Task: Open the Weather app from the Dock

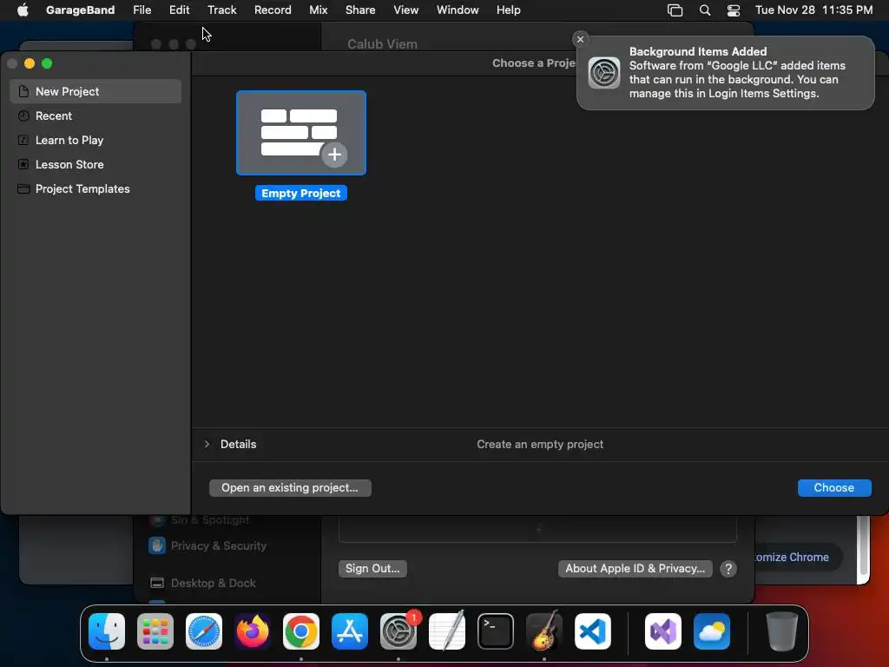Action: (712, 631)
